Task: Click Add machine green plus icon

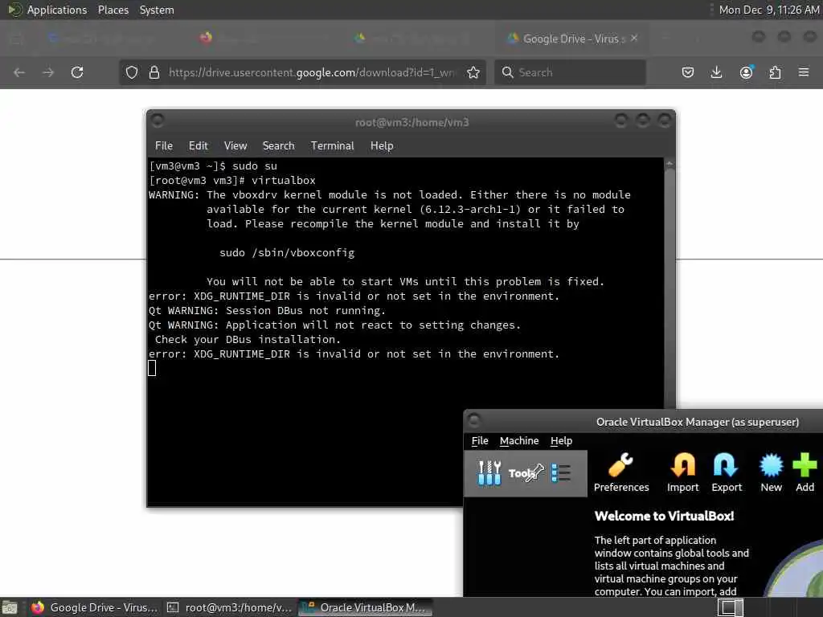Action: coord(805,472)
